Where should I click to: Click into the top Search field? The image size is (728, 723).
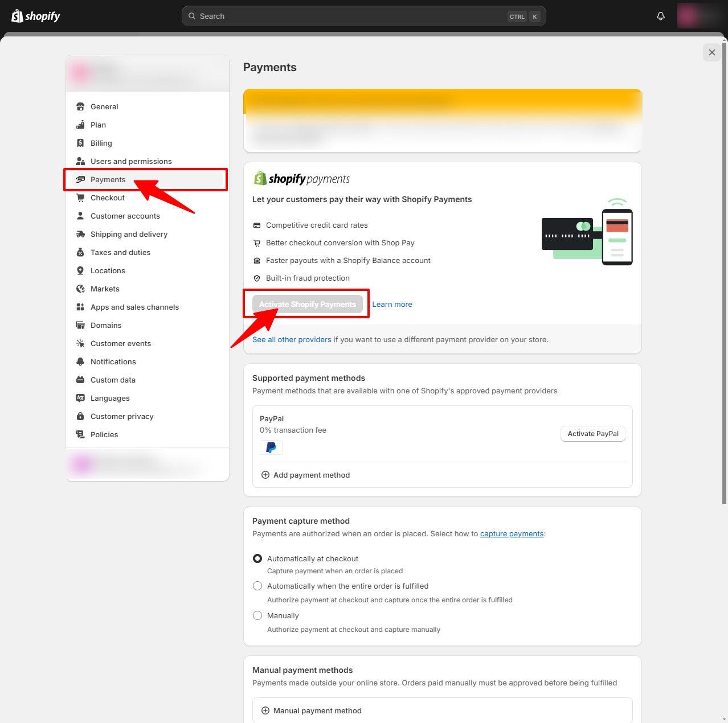363,16
